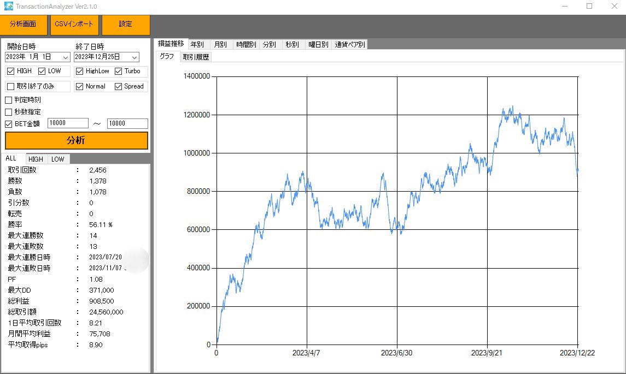Toggle the Spread checkbox
Image resolution: width=626 pixels, height=374 pixels.
(x=118, y=86)
